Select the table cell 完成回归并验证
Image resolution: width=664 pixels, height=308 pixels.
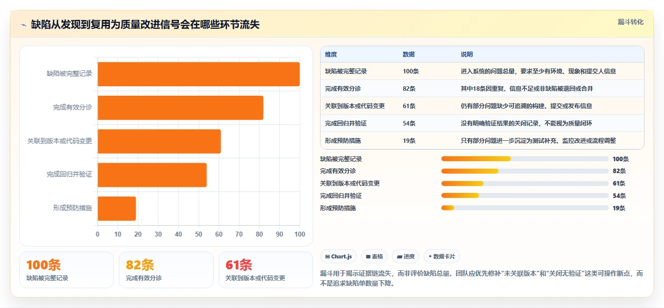(x=346, y=123)
